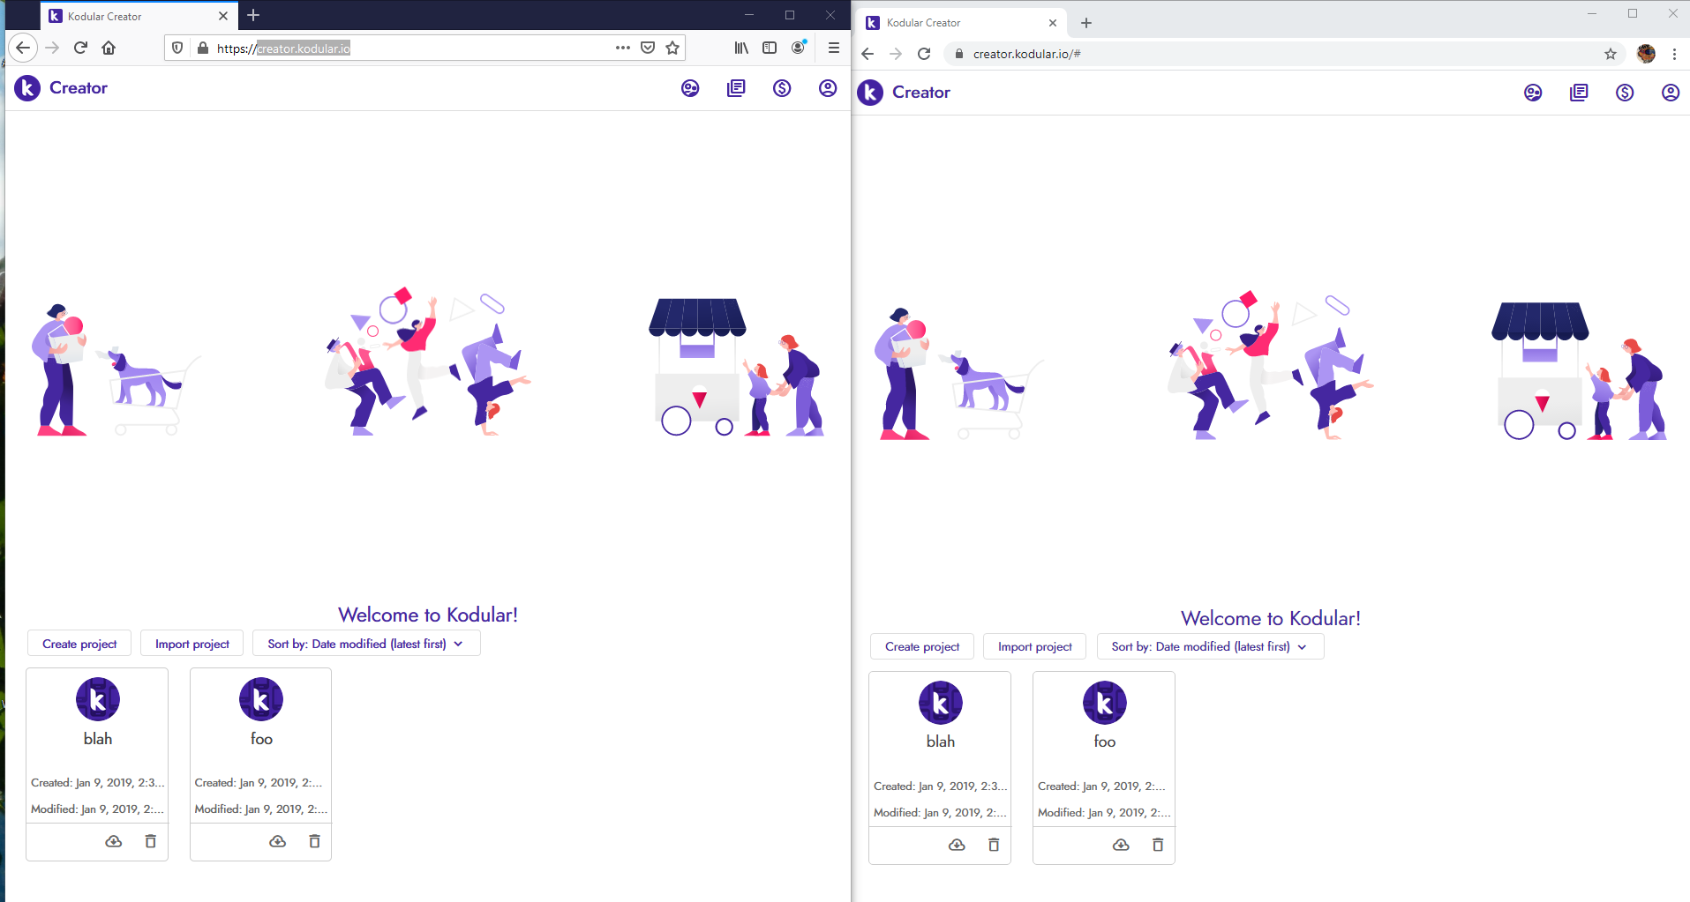1690x902 pixels.
Task: Open the page actions ellipsis menu
Action: click(x=623, y=48)
